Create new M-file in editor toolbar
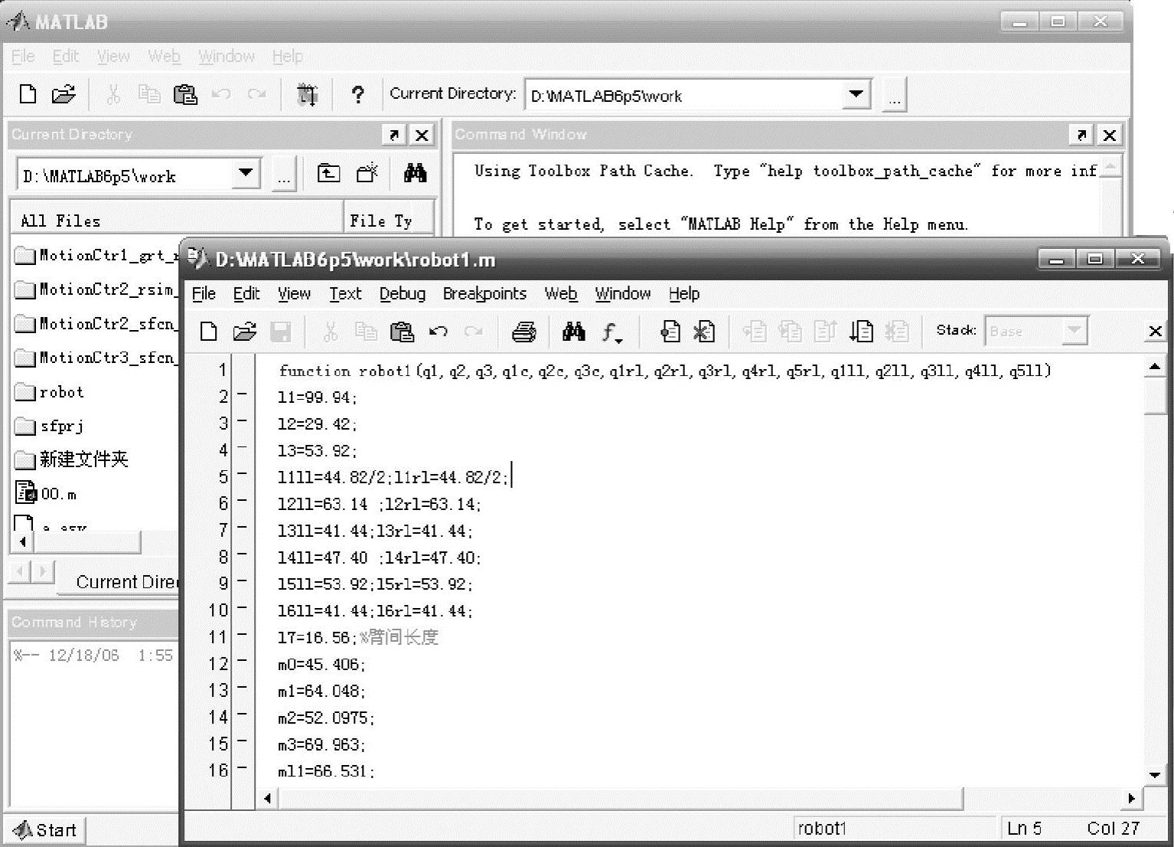 point(208,331)
